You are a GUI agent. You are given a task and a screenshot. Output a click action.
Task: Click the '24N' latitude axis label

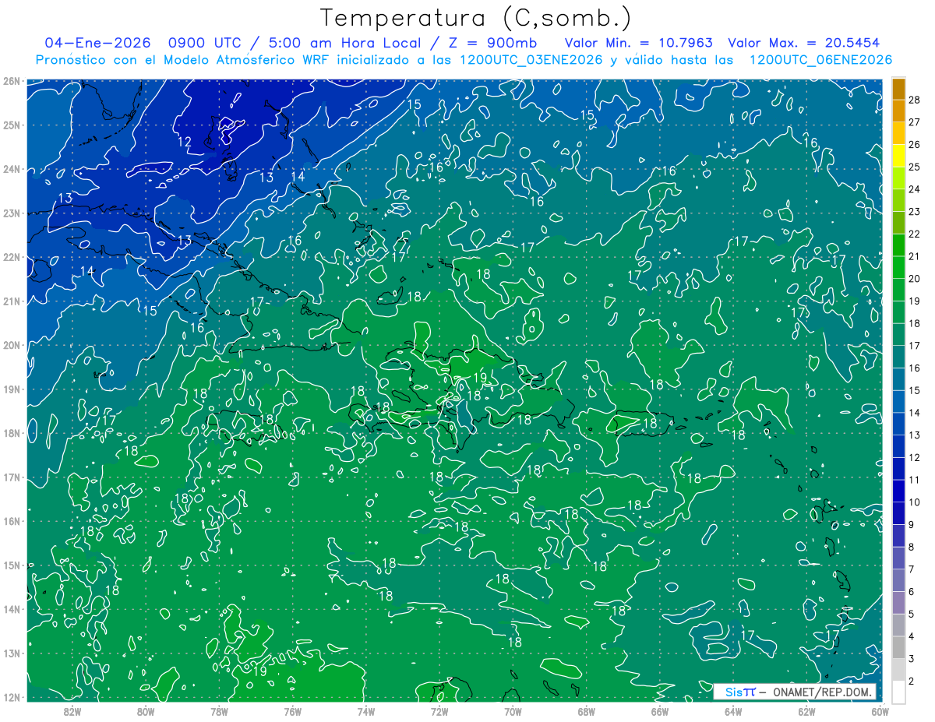coord(11,169)
